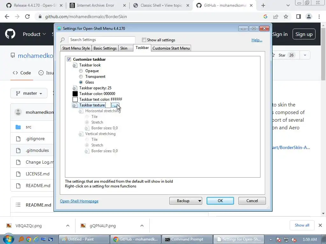Open the browser side panel icon
The height and width of the screenshot is (244, 326).
(x=299, y=17)
